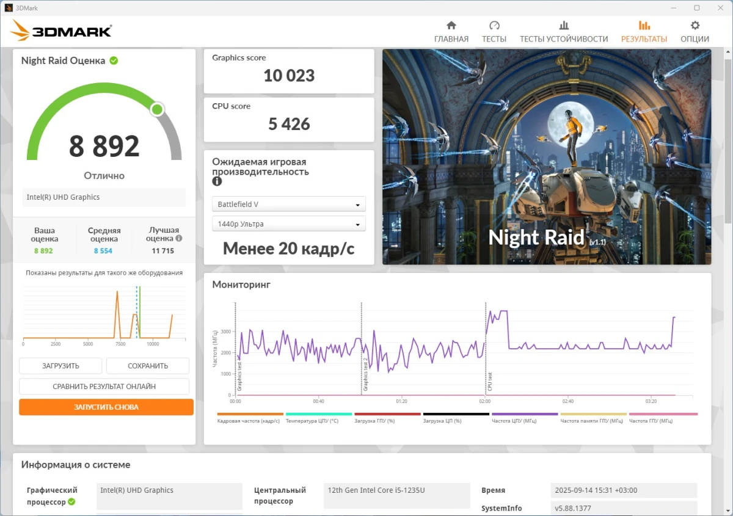Toggle Частота ЦПУ legend entry

pyautogui.click(x=525, y=418)
